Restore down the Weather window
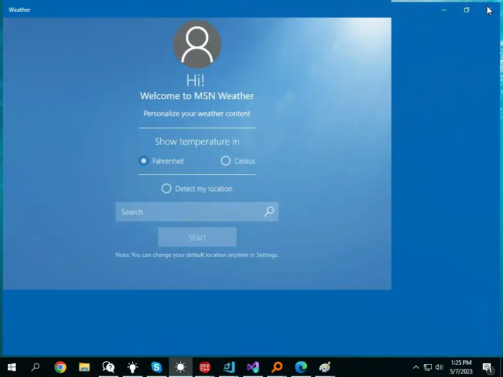The height and width of the screenshot is (377, 503). 467,10
